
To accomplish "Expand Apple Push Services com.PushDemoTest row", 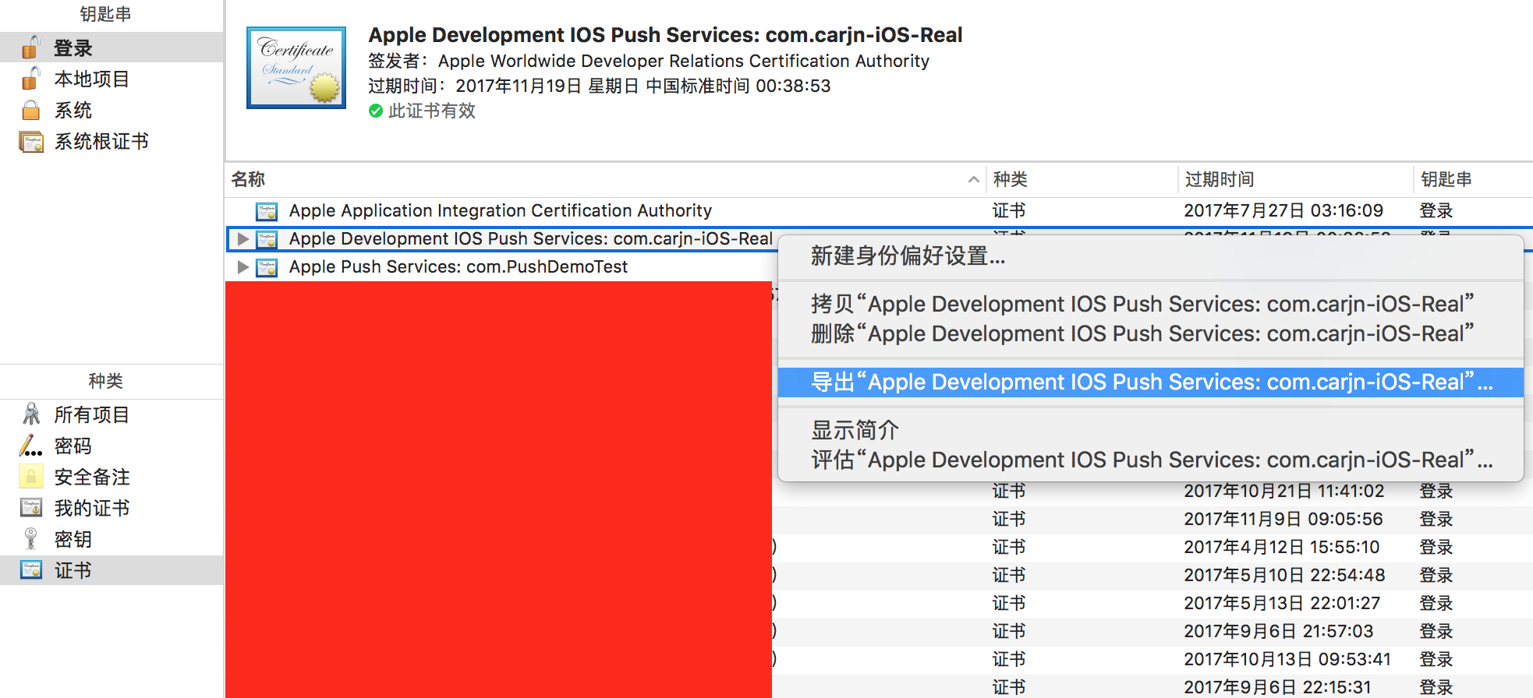I will [x=243, y=267].
